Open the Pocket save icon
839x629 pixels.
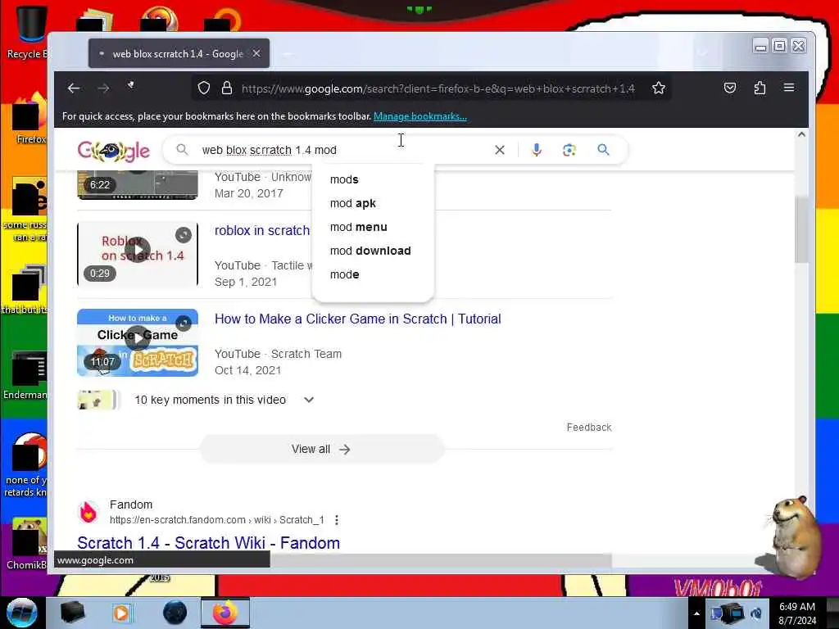730,88
